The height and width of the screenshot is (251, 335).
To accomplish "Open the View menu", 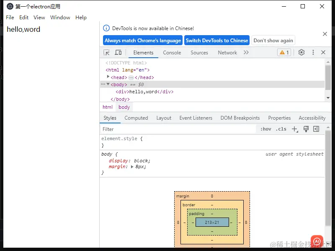I will [39, 18].
